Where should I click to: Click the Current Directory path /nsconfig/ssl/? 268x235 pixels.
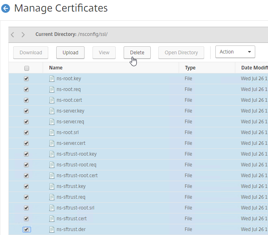point(93,34)
